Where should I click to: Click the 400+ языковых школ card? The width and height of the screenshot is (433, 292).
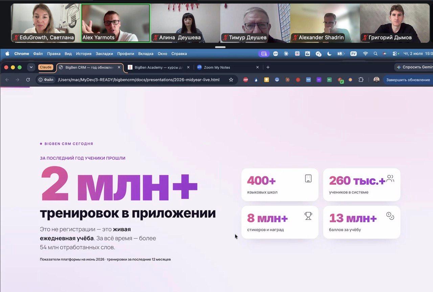(280, 185)
